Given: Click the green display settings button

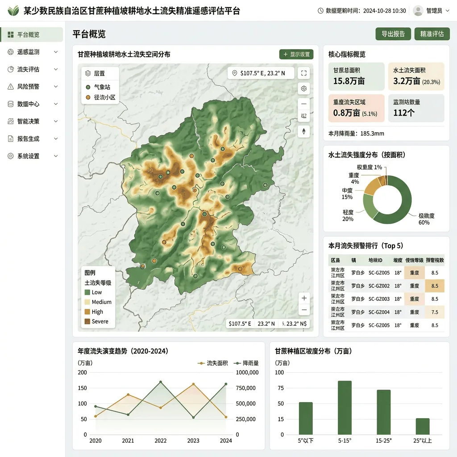Looking at the screenshot, I should tap(296, 54).
